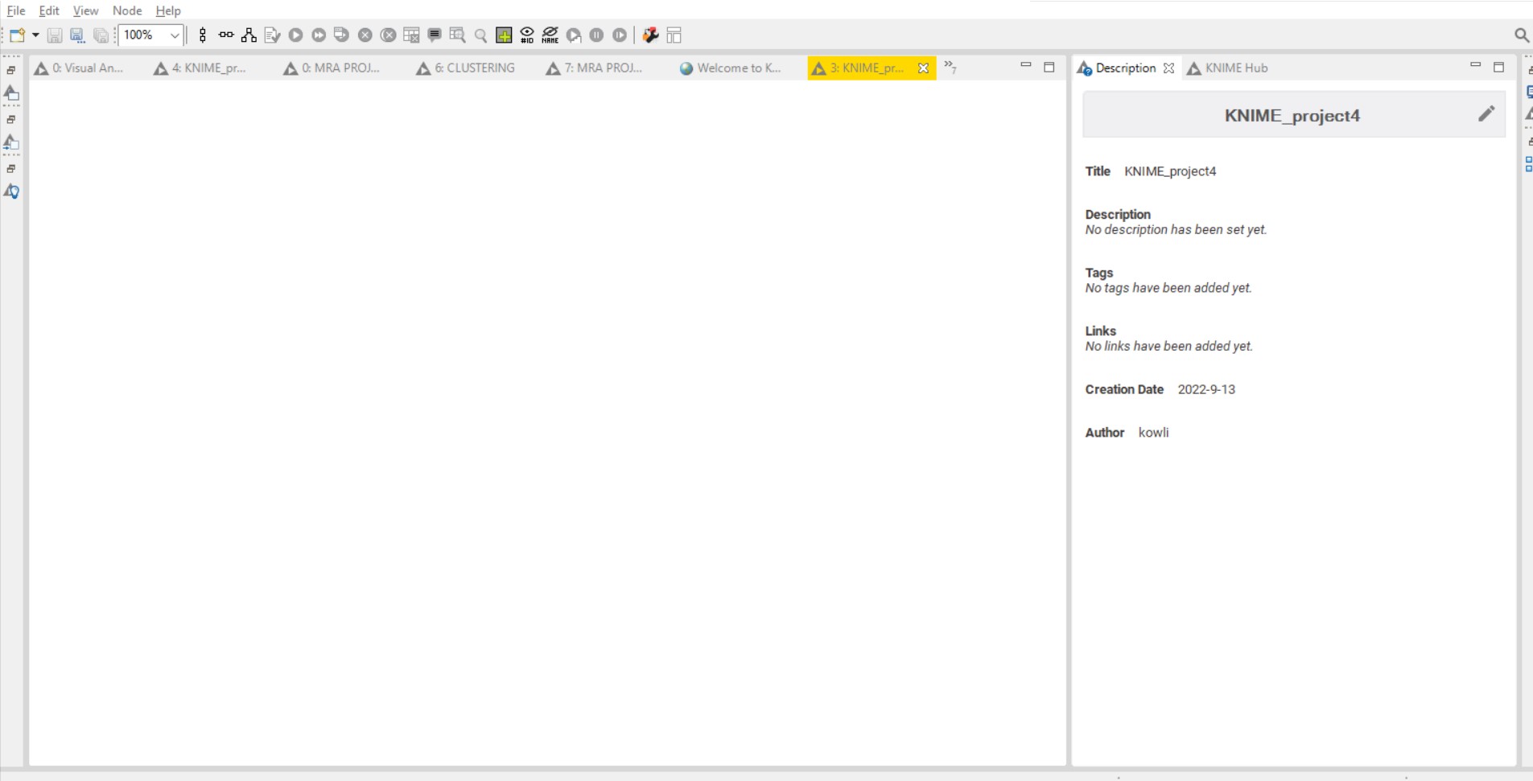Click the reset node table icon

coord(411,35)
